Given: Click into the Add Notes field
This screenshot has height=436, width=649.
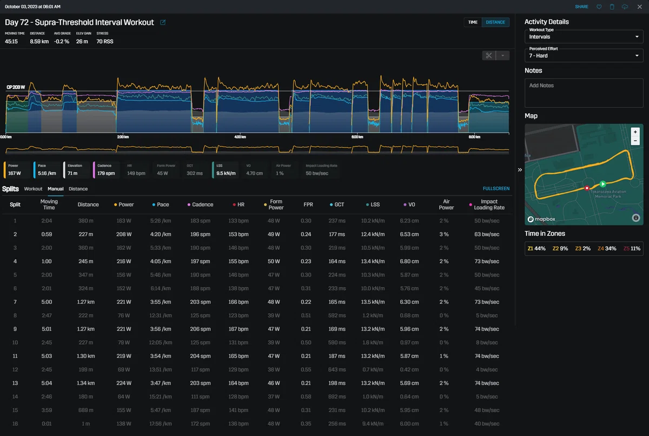Looking at the screenshot, I should coord(584,93).
